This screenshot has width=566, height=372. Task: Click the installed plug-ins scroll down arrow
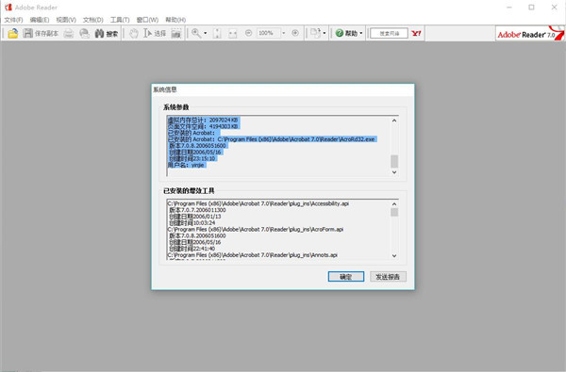tap(394, 255)
